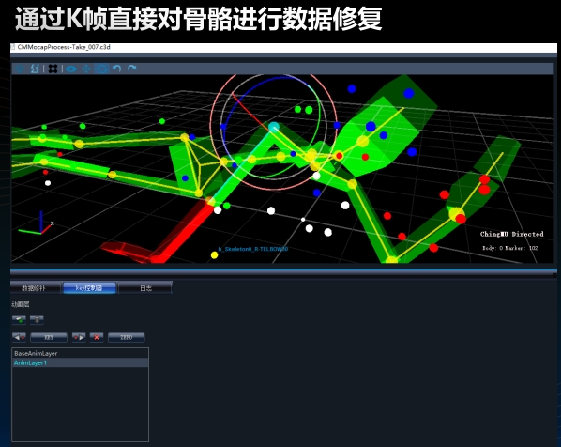Open the 日志 log tab
This screenshot has height=447, width=561.
145,287
